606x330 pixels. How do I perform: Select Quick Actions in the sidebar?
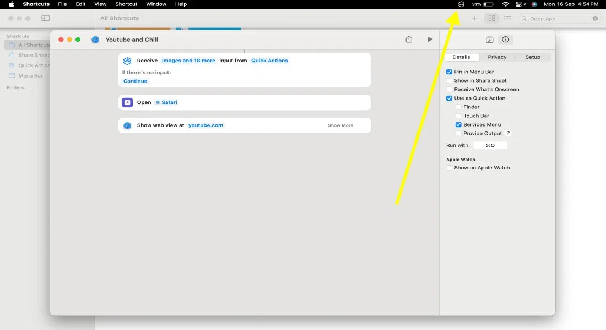click(x=28, y=65)
